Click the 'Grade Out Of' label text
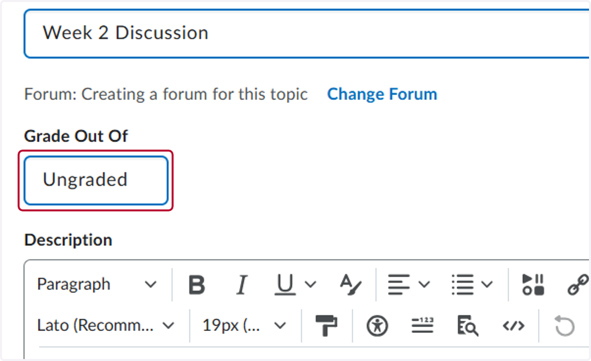 point(76,136)
